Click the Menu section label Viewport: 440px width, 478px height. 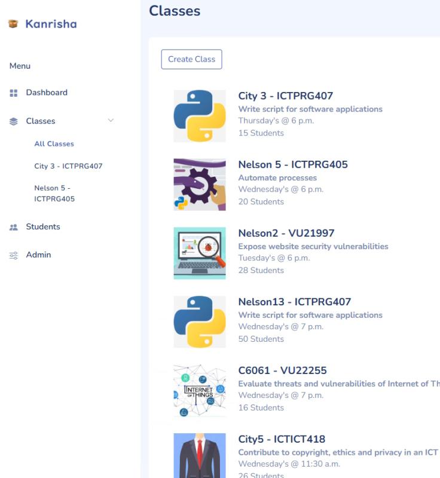click(20, 66)
